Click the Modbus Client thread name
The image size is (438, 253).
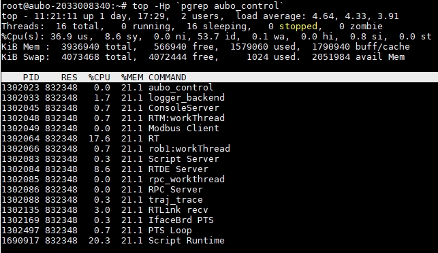[x=183, y=129]
